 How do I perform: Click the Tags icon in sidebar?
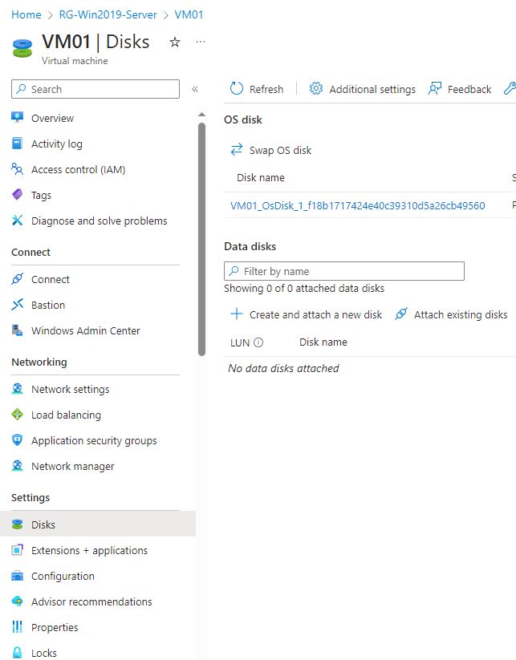coord(18,195)
